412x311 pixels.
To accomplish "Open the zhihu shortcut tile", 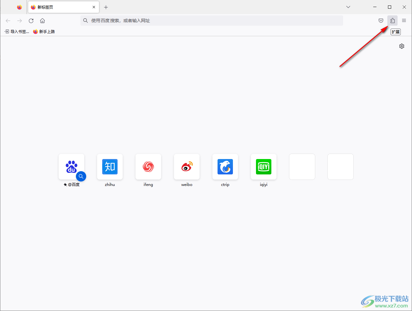I will 110,167.
